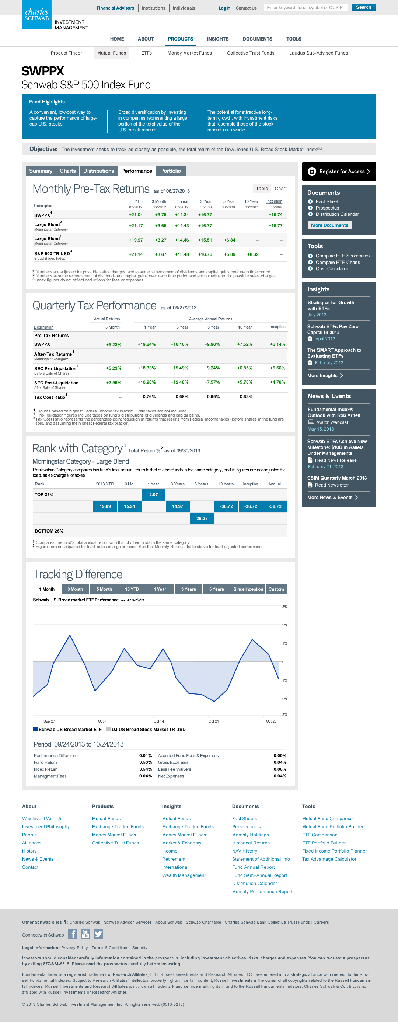Select Money Market Funds submenu item
This screenshot has height=1022, width=398.
(x=190, y=53)
